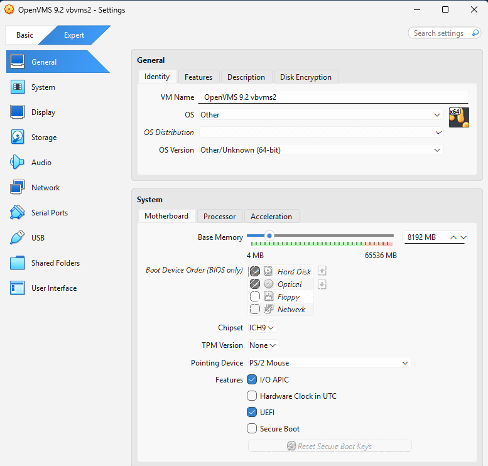Uncheck the UEFI checkbox
The image size is (488, 466).
click(252, 412)
